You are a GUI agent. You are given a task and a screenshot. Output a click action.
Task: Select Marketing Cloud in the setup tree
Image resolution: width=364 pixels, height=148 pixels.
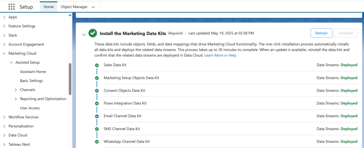[22, 54]
